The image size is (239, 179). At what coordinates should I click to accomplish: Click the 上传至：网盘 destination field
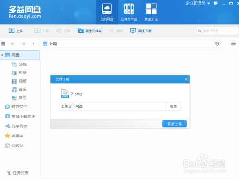(113, 106)
